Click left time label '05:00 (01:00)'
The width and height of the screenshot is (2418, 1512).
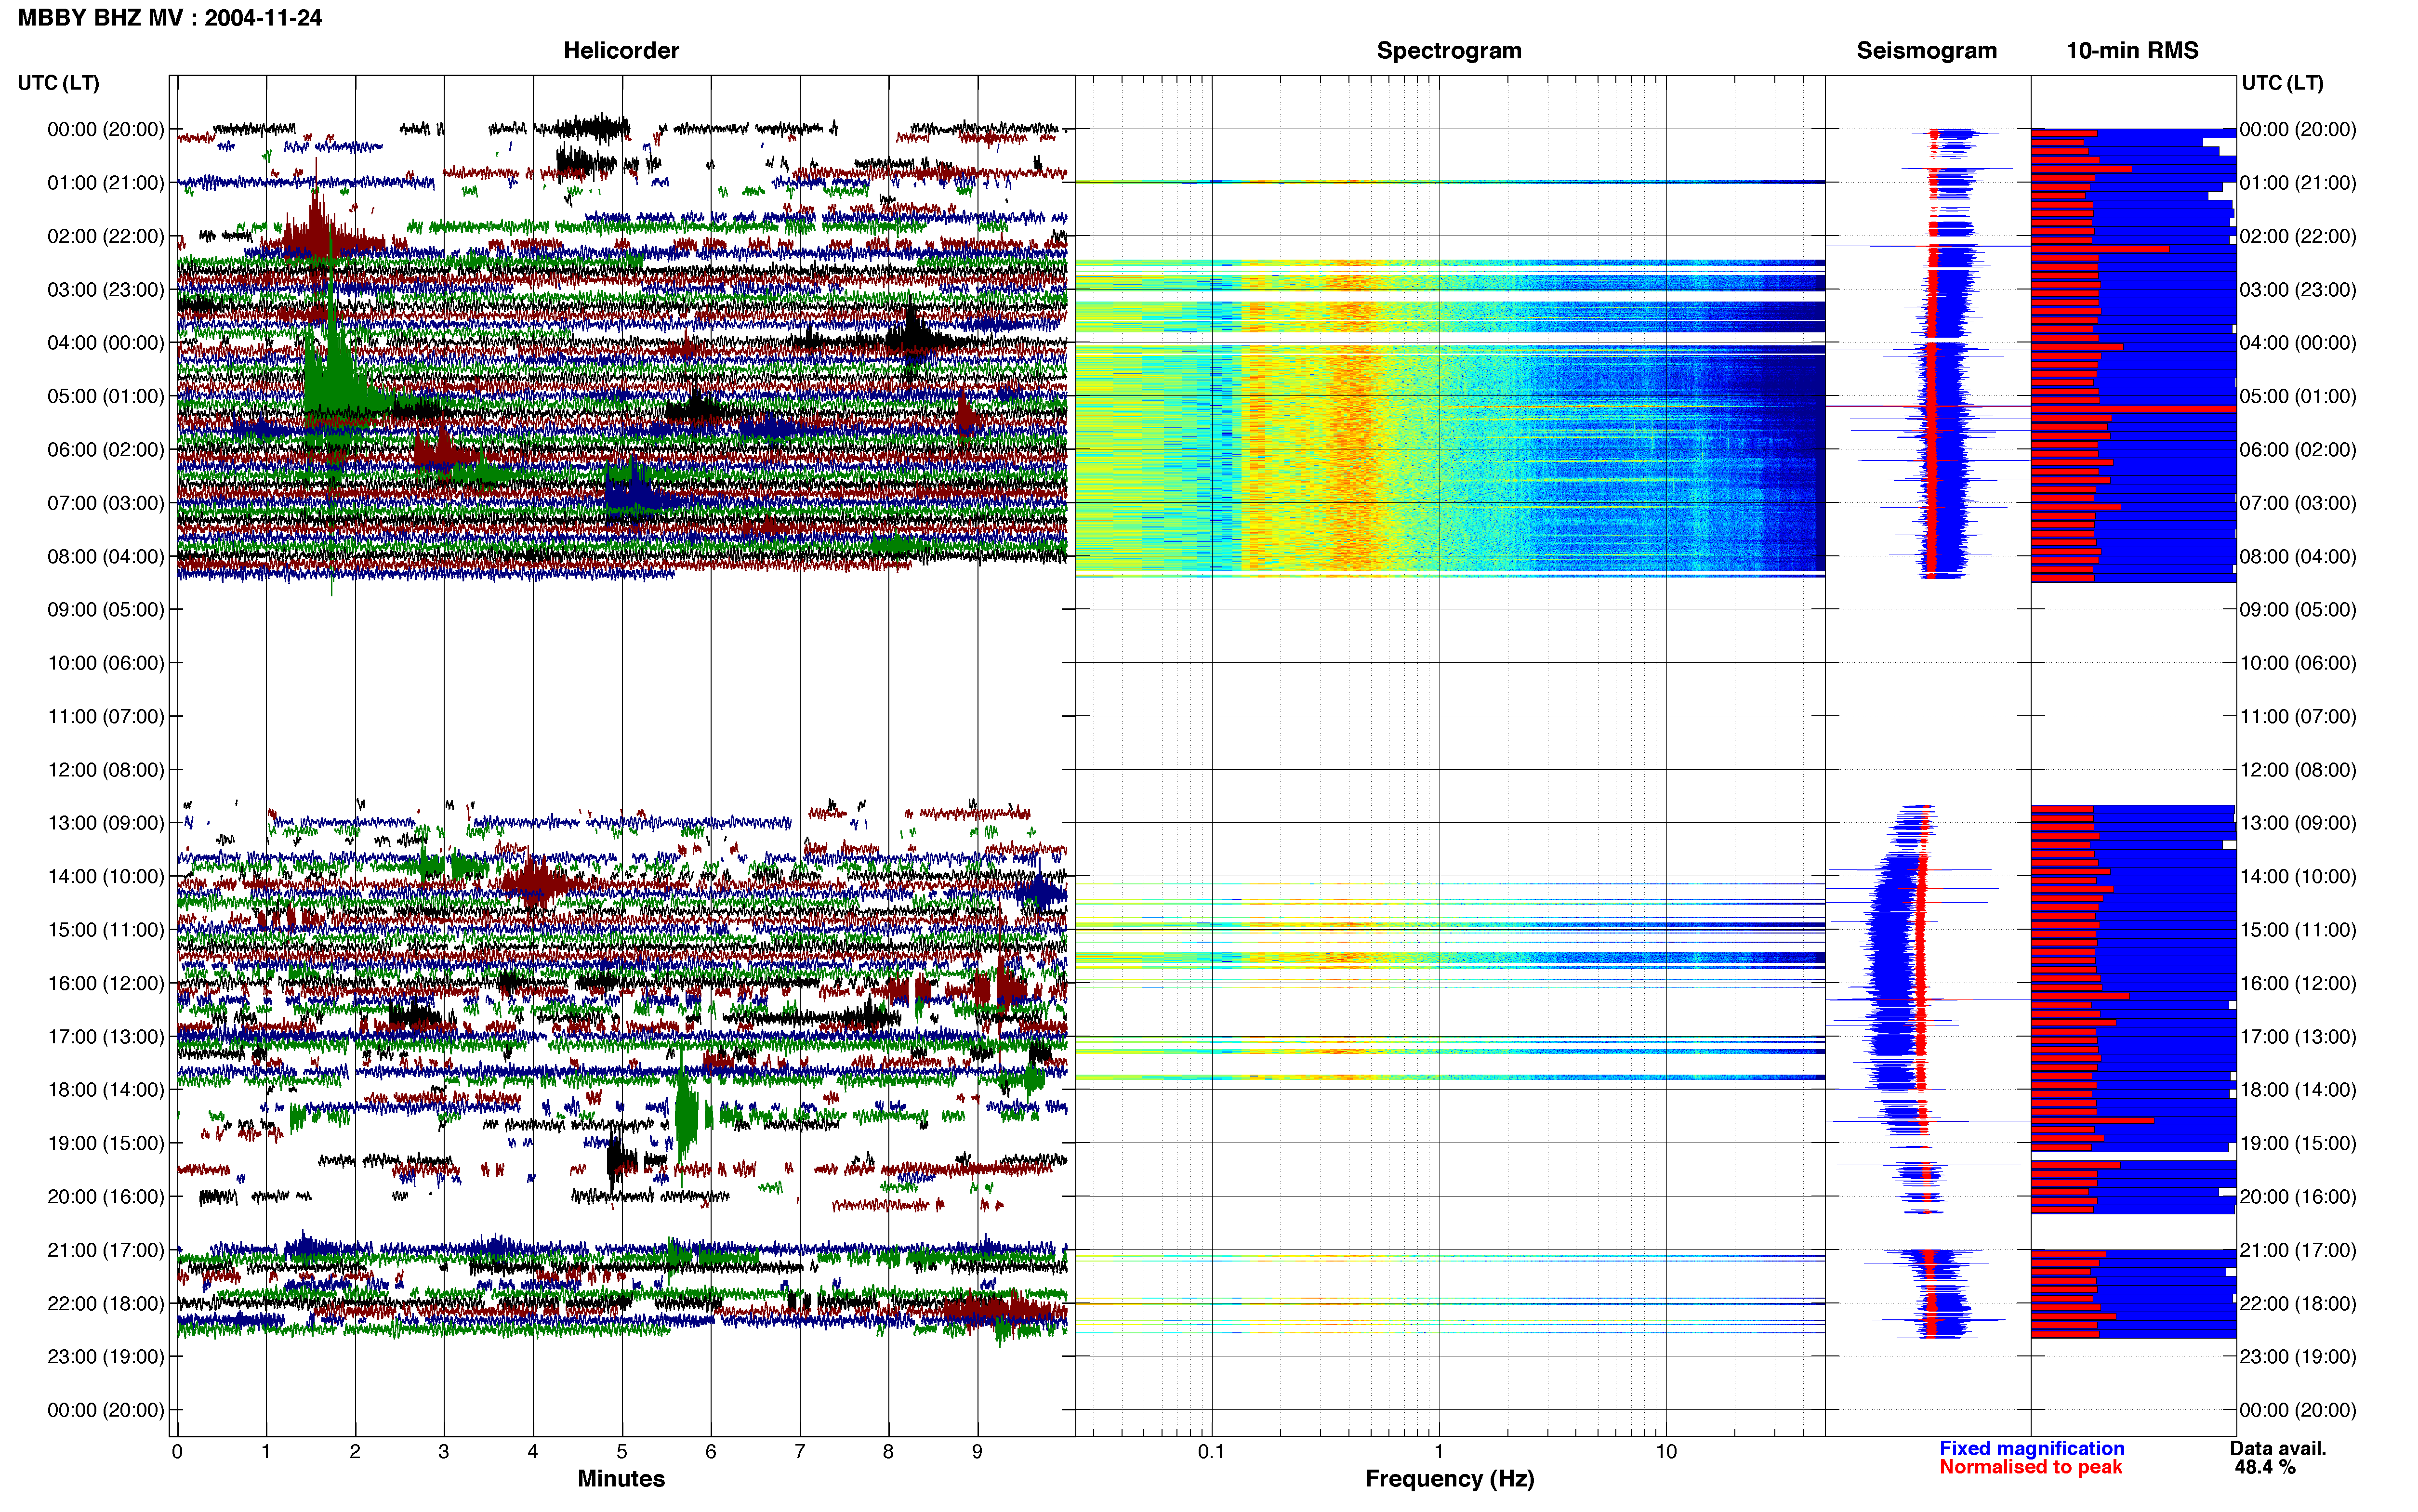[106, 396]
